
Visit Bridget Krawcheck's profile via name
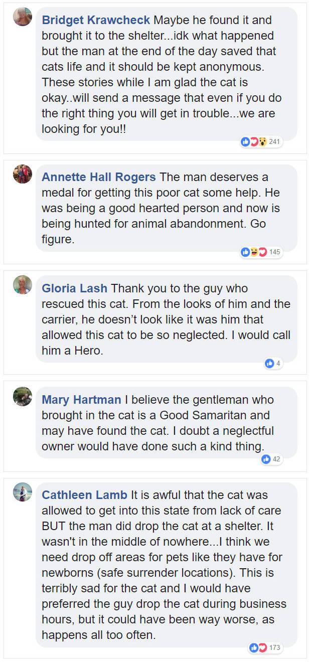[x=96, y=20]
